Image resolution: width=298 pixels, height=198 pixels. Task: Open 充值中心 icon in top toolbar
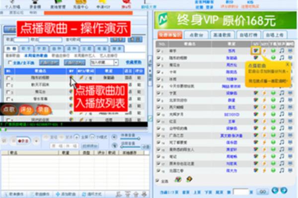point(80,4)
